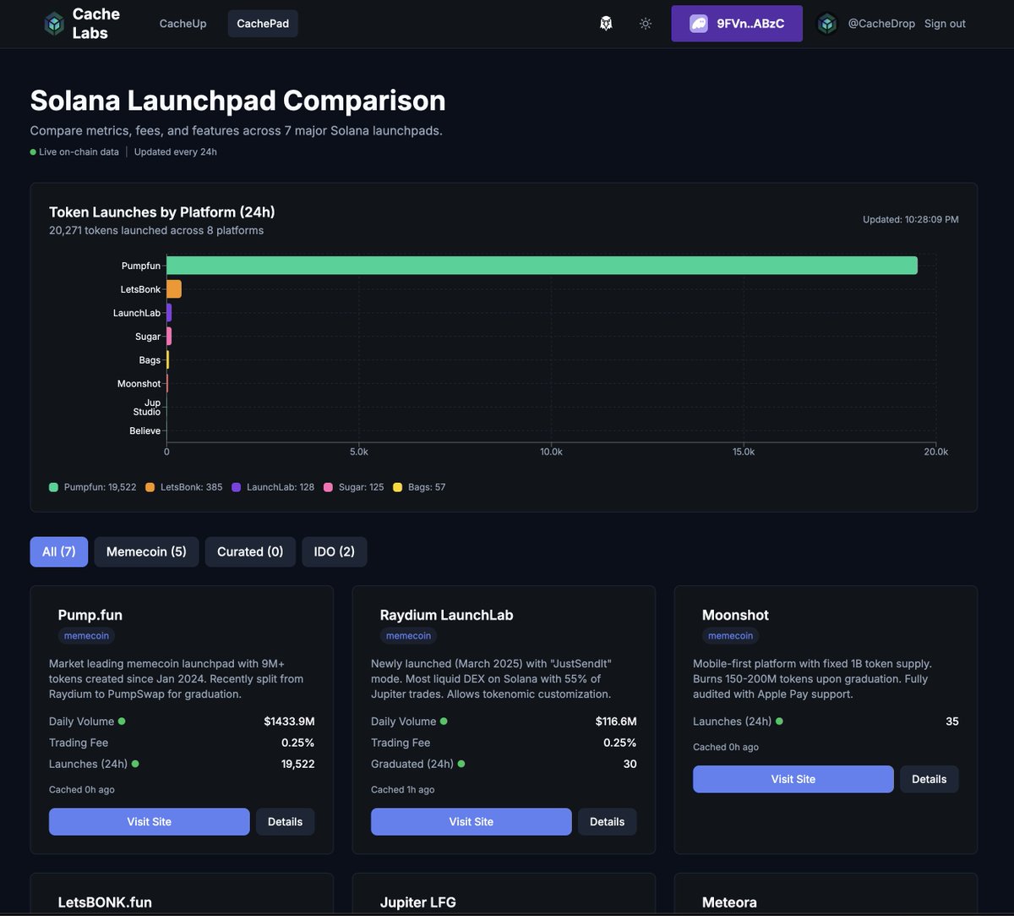Click the pink Sugar legend swatch
This screenshot has height=916, width=1014.
[328, 487]
